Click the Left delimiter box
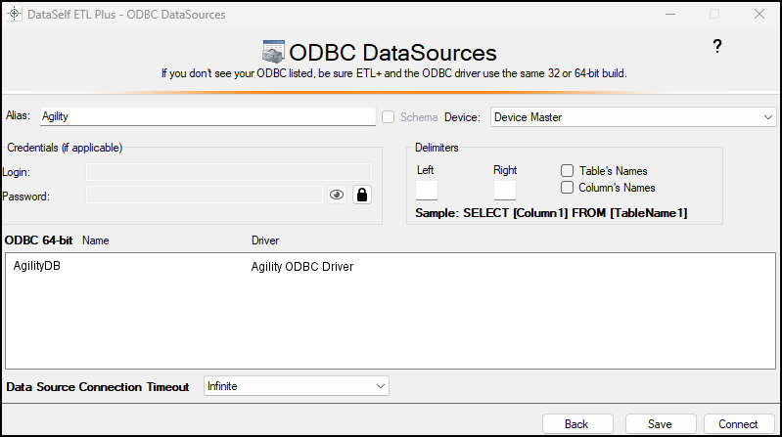 click(x=427, y=190)
